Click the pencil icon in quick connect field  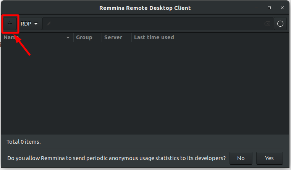(x=48, y=24)
